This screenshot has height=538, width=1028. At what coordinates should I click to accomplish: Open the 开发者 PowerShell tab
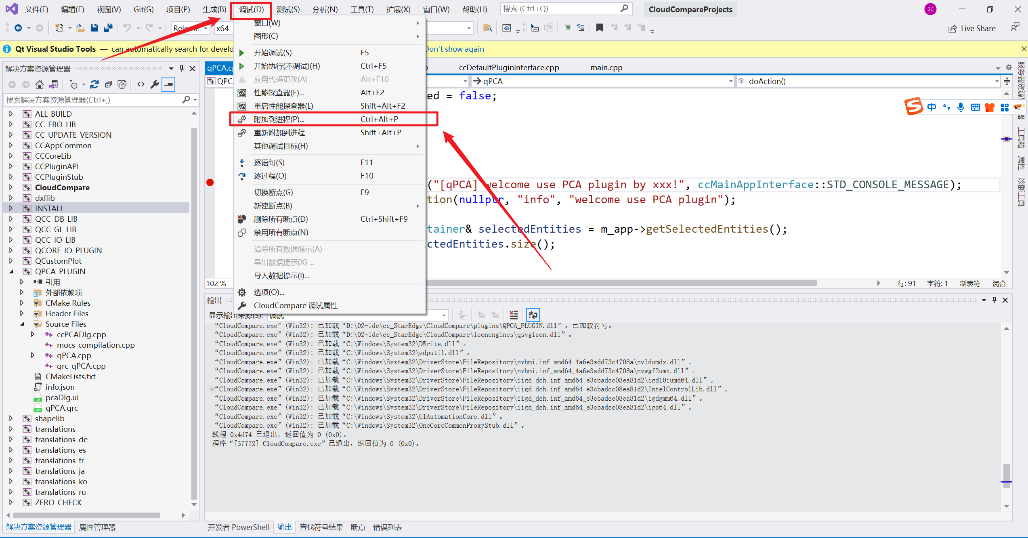pyautogui.click(x=239, y=527)
